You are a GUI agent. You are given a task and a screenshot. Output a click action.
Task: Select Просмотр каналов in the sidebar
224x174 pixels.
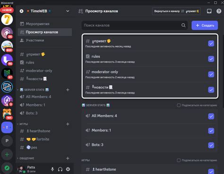click(x=45, y=32)
